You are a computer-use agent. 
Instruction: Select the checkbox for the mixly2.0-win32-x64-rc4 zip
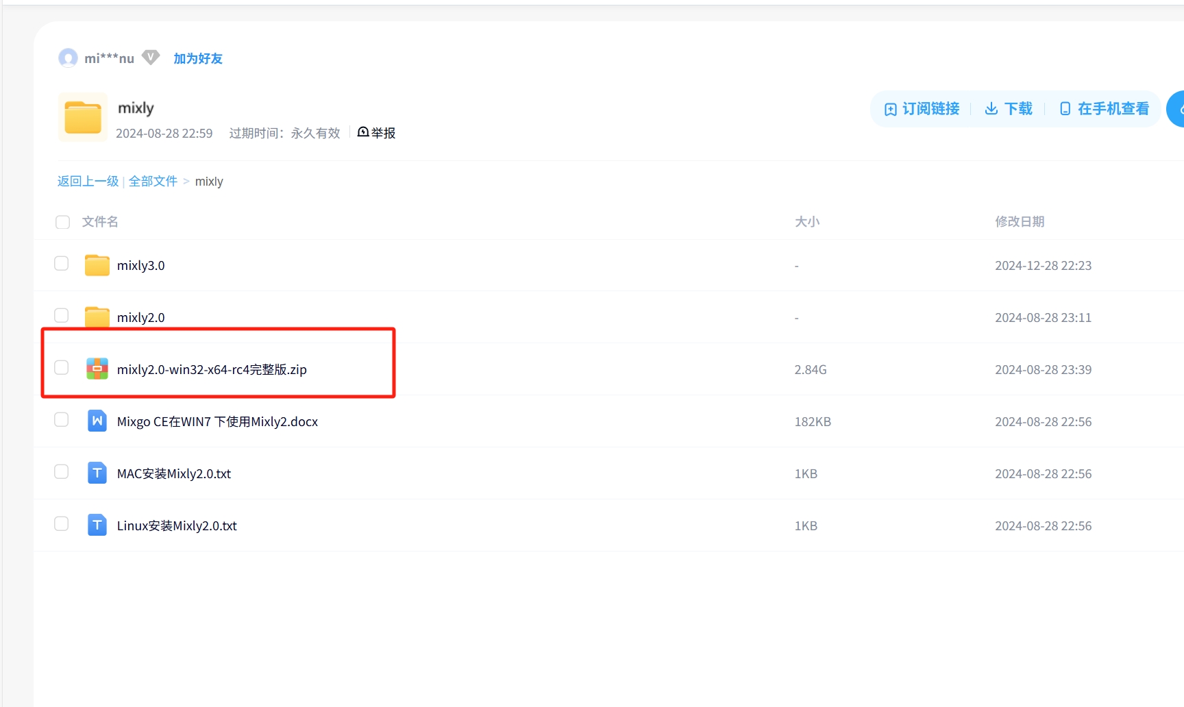click(62, 368)
